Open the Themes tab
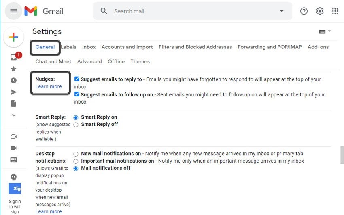Viewport: 344px width, 215px height. coord(140,61)
